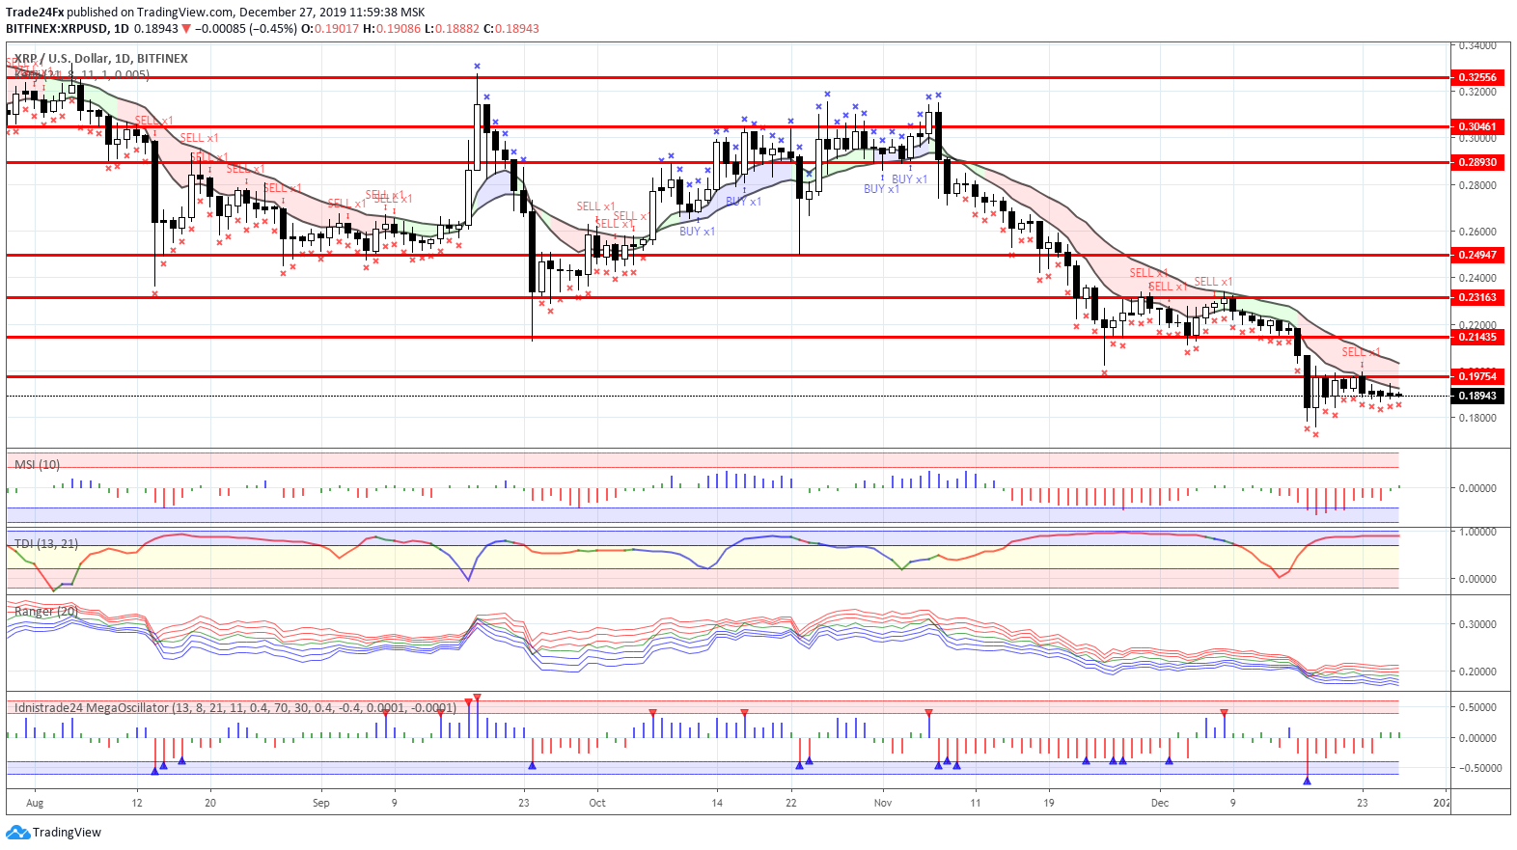Select the 0.32556 red price label

click(x=1477, y=77)
